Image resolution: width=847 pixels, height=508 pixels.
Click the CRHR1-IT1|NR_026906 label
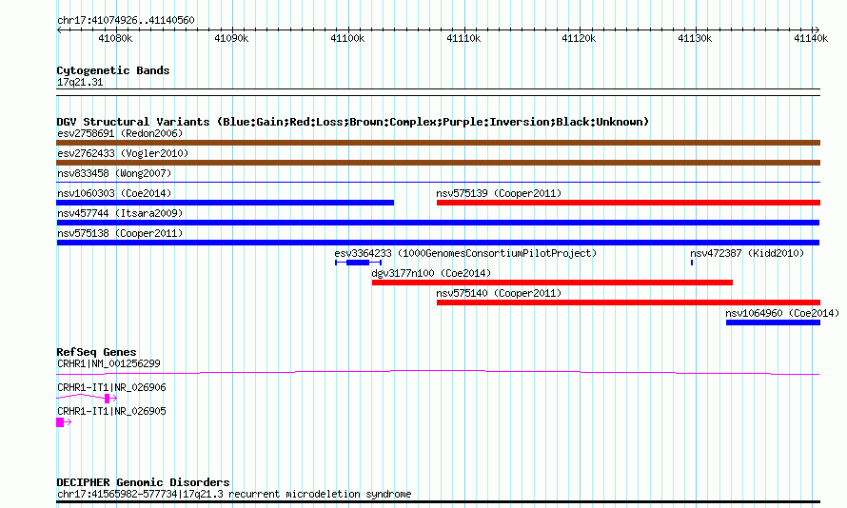(x=111, y=387)
